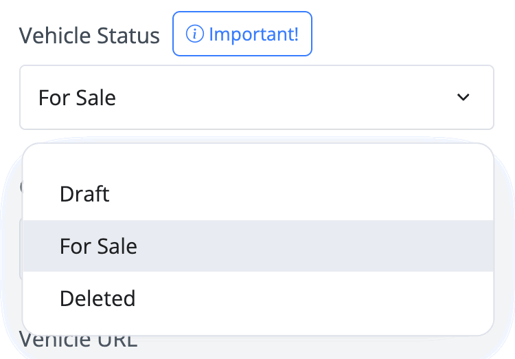The height and width of the screenshot is (359, 515).
Task: Click the Important! blue text link
Action: click(x=253, y=34)
